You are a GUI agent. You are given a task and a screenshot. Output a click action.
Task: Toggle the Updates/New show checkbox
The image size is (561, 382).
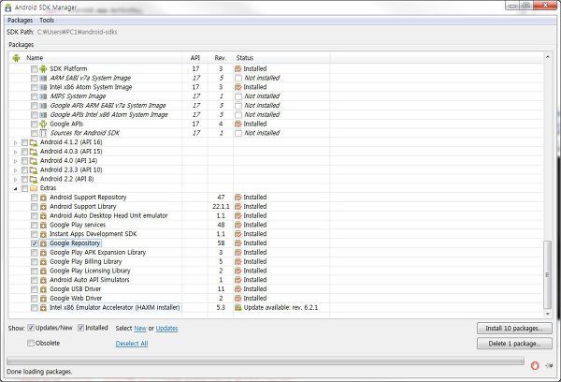coord(31,328)
